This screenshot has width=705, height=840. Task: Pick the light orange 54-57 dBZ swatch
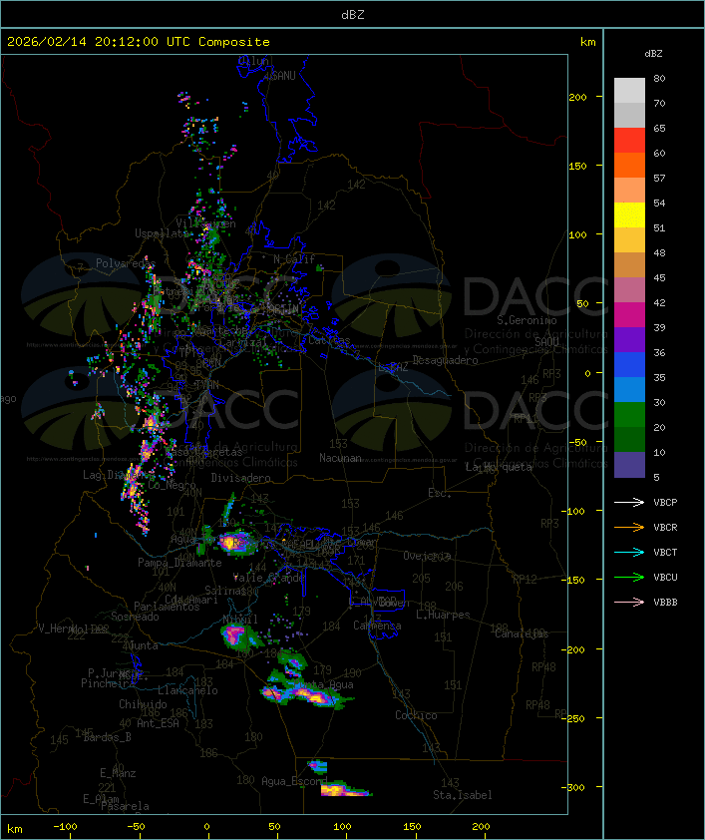click(629, 191)
